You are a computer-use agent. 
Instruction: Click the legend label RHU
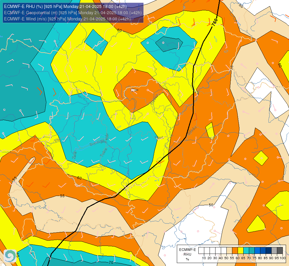click(x=187, y=254)
